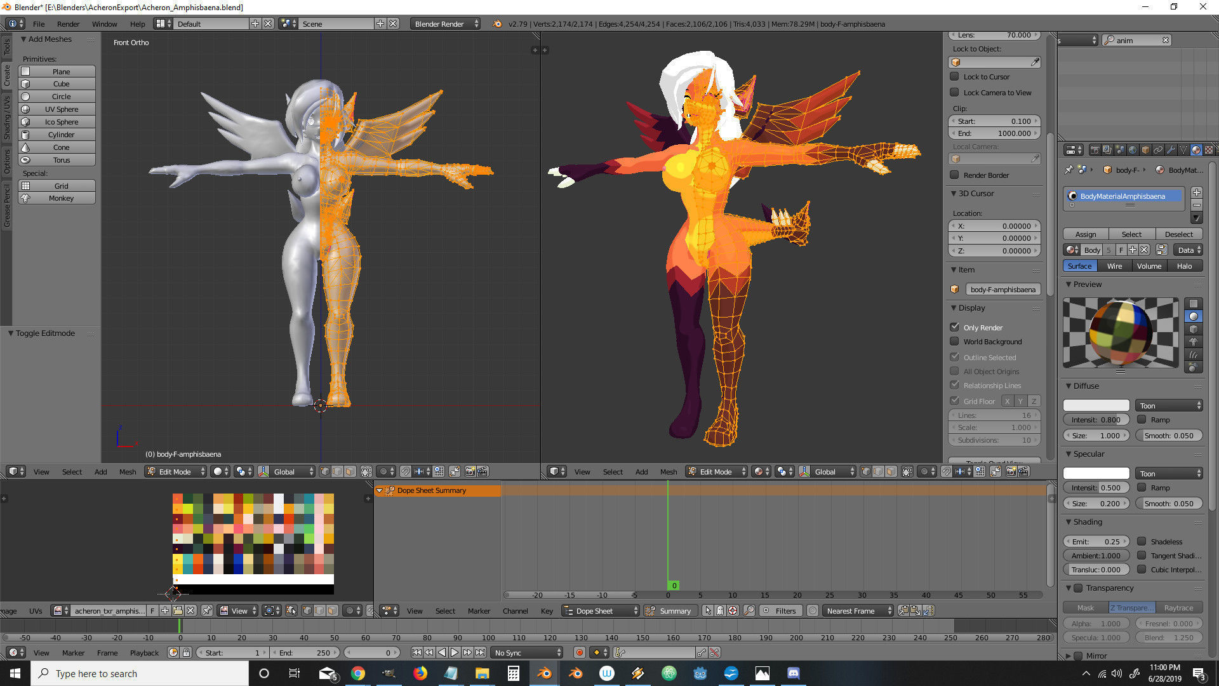Open the Render menu in top bar

point(68,24)
